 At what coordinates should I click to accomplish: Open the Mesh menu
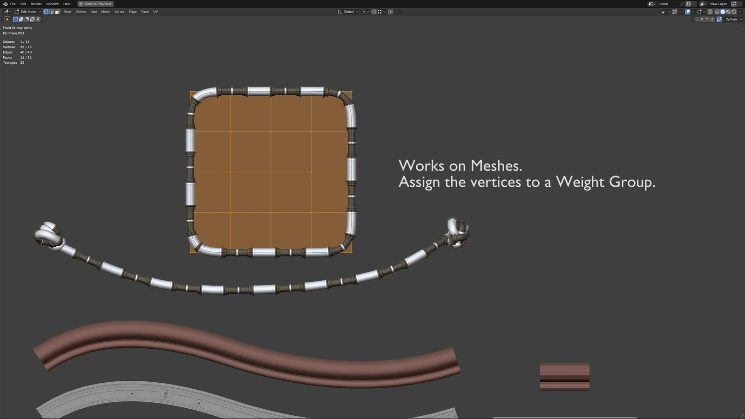tap(105, 12)
